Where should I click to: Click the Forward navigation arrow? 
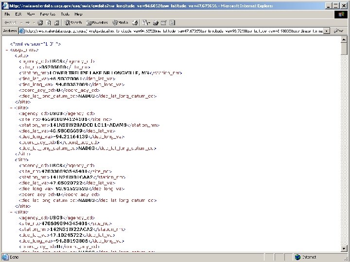[x=28, y=22]
